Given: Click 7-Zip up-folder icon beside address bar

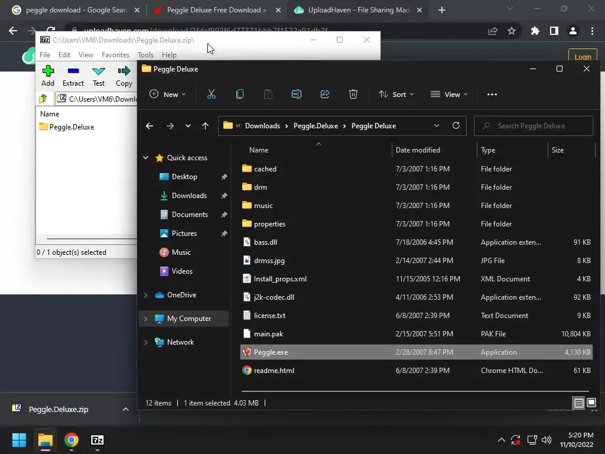Looking at the screenshot, I should click(43, 99).
